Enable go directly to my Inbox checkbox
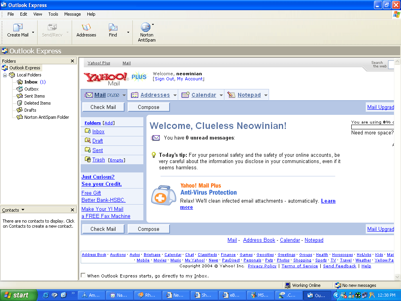 point(83,275)
